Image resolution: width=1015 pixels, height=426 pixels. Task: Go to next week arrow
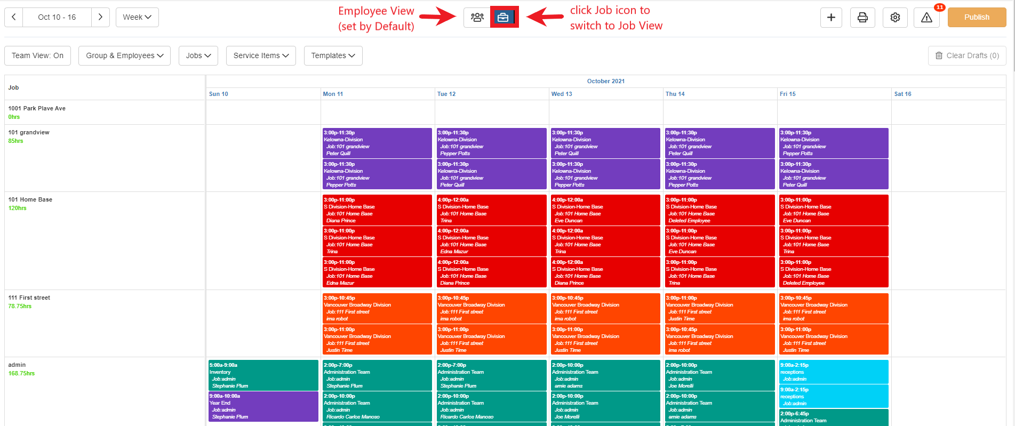[x=100, y=17]
